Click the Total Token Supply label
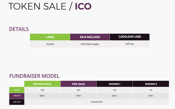Viewport: 175px width, 109px height. click(x=90, y=44)
